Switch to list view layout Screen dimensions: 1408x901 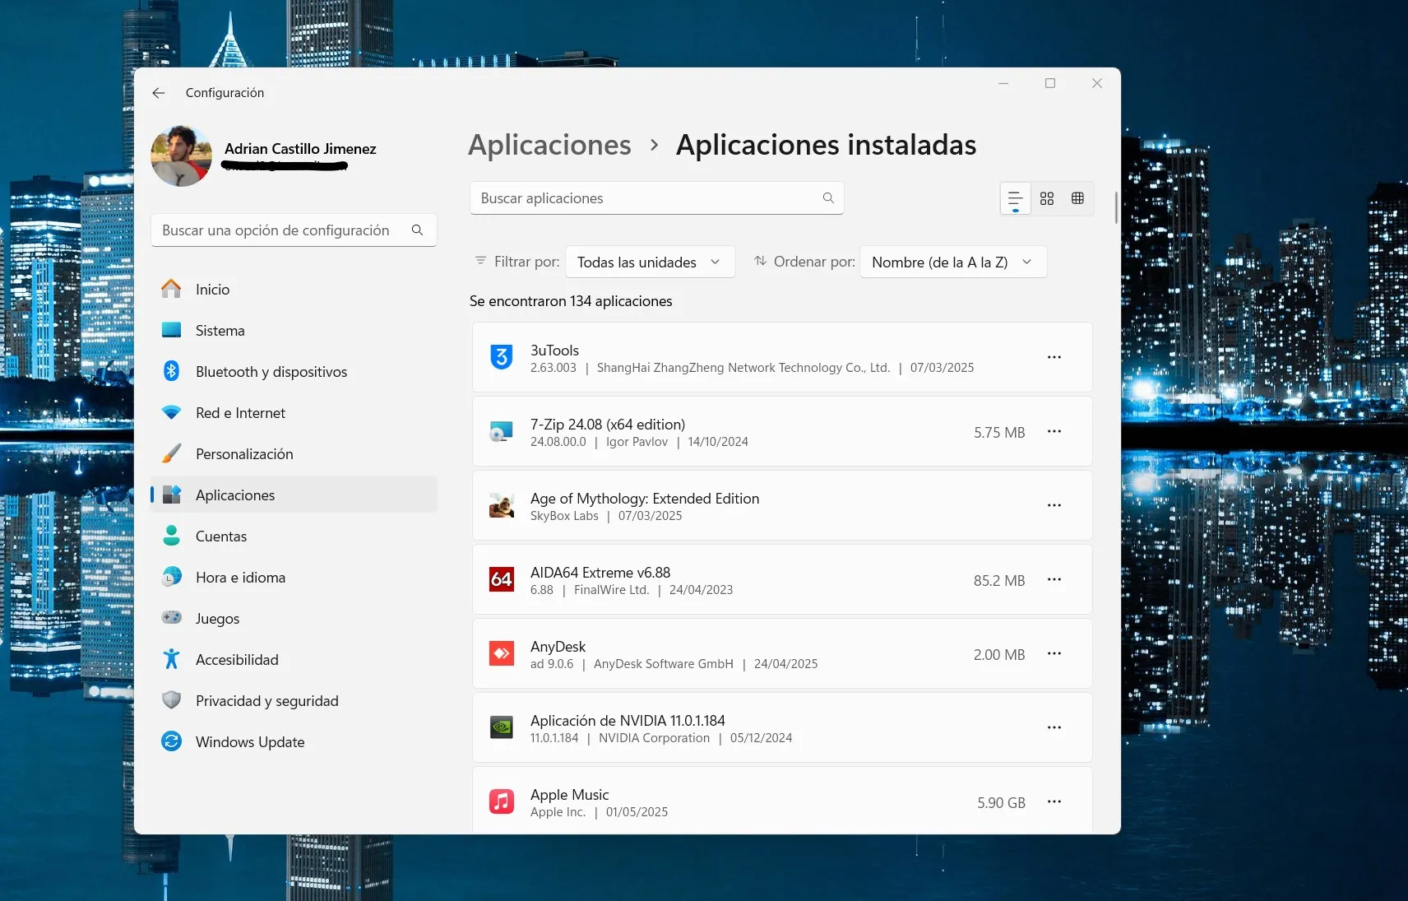click(1016, 198)
